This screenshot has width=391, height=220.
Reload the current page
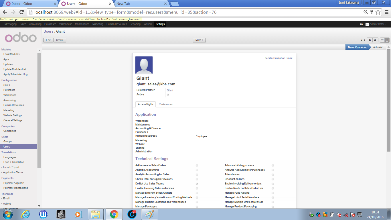[x=21, y=12]
